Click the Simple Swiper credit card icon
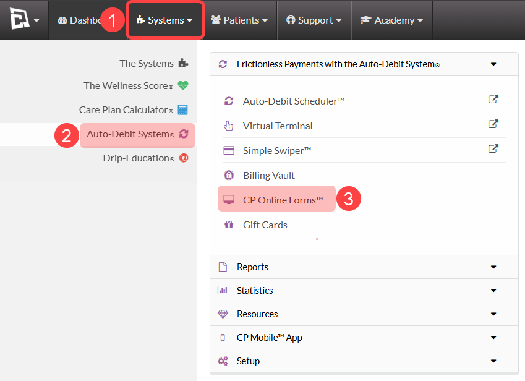The height and width of the screenshot is (381, 525). click(229, 150)
